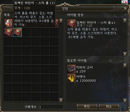Confirm the purchase with 확인 button
The width and height of the screenshot is (130, 112).
87,107
